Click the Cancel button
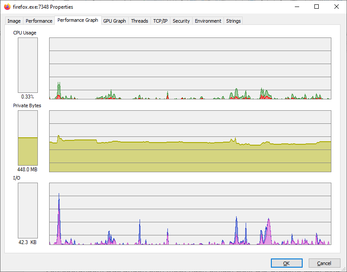Viewport: 347px width, 272px height. point(324,263)
